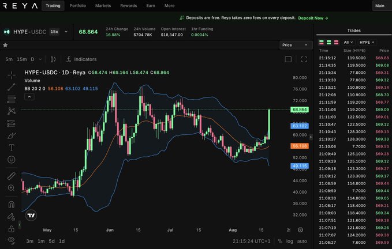The image size is (392, 249).
Task: Select the 5m timeframe
Action: [x=9, y=59]
